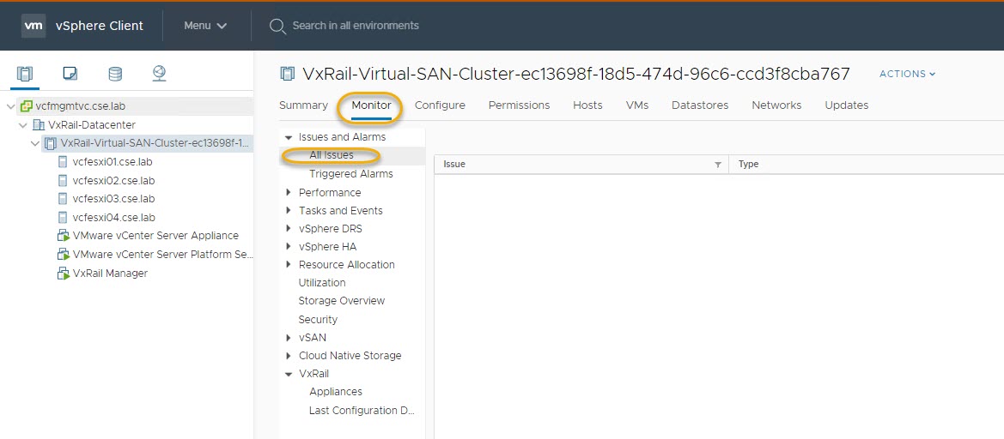The width and height of the screenshot is (1004, 439).
Task: Collapse the vcfmgmtvc.cse.lab tree node
Action: 10,106
